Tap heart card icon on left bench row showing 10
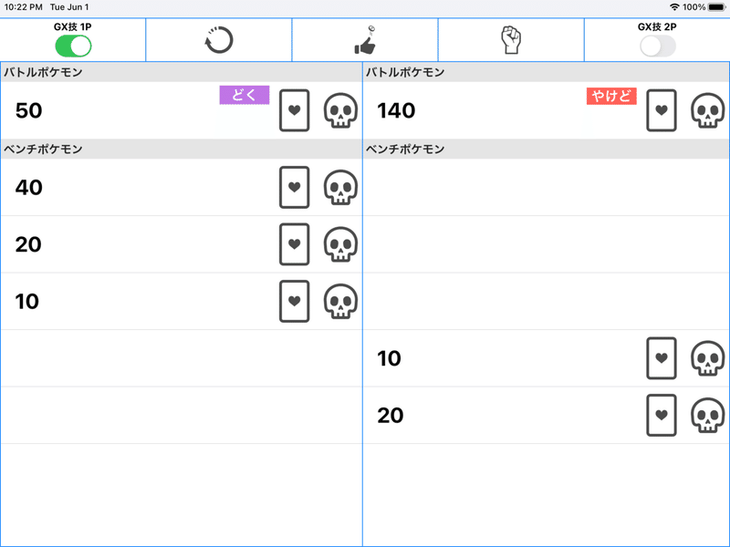This screenshot has height=547, width=730. pyautogui.click(x=294, y=302)
